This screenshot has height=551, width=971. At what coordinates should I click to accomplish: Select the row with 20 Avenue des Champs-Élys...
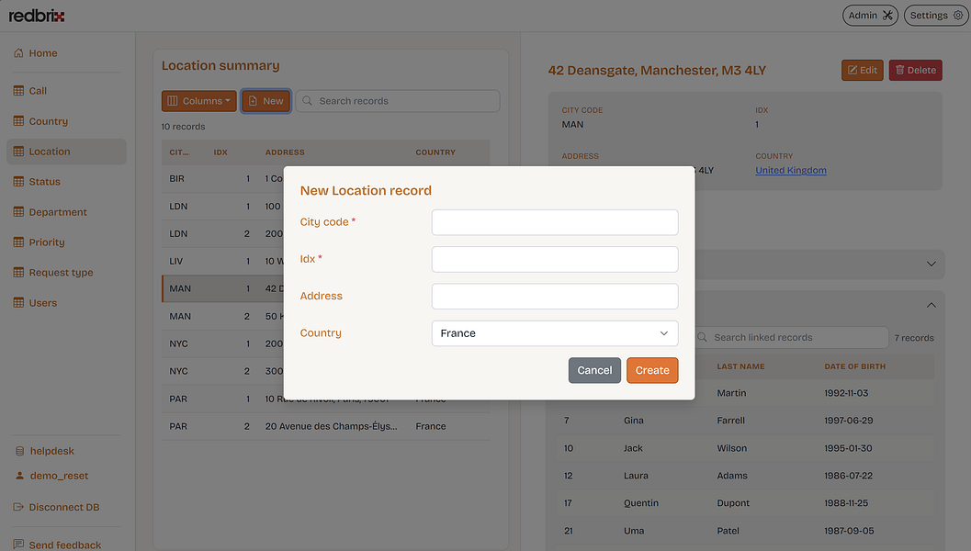326,426
